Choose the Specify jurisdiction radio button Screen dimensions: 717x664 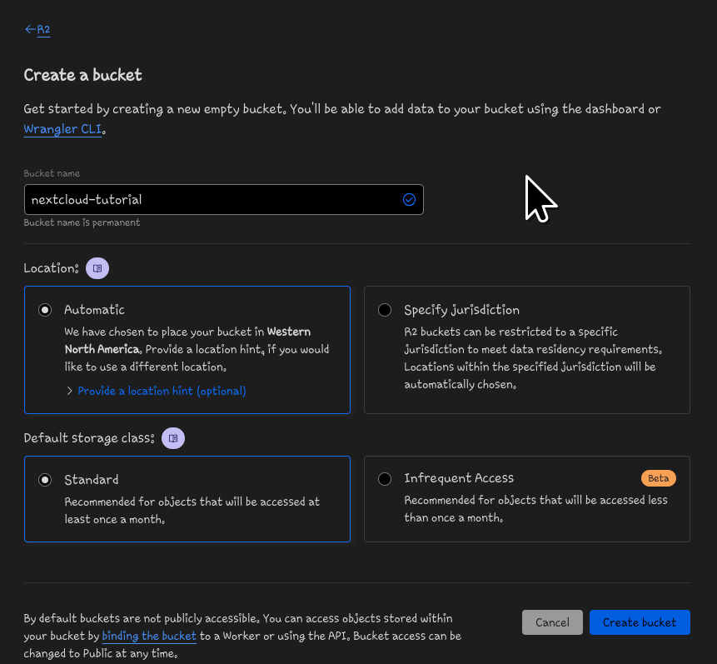point(385,310)
